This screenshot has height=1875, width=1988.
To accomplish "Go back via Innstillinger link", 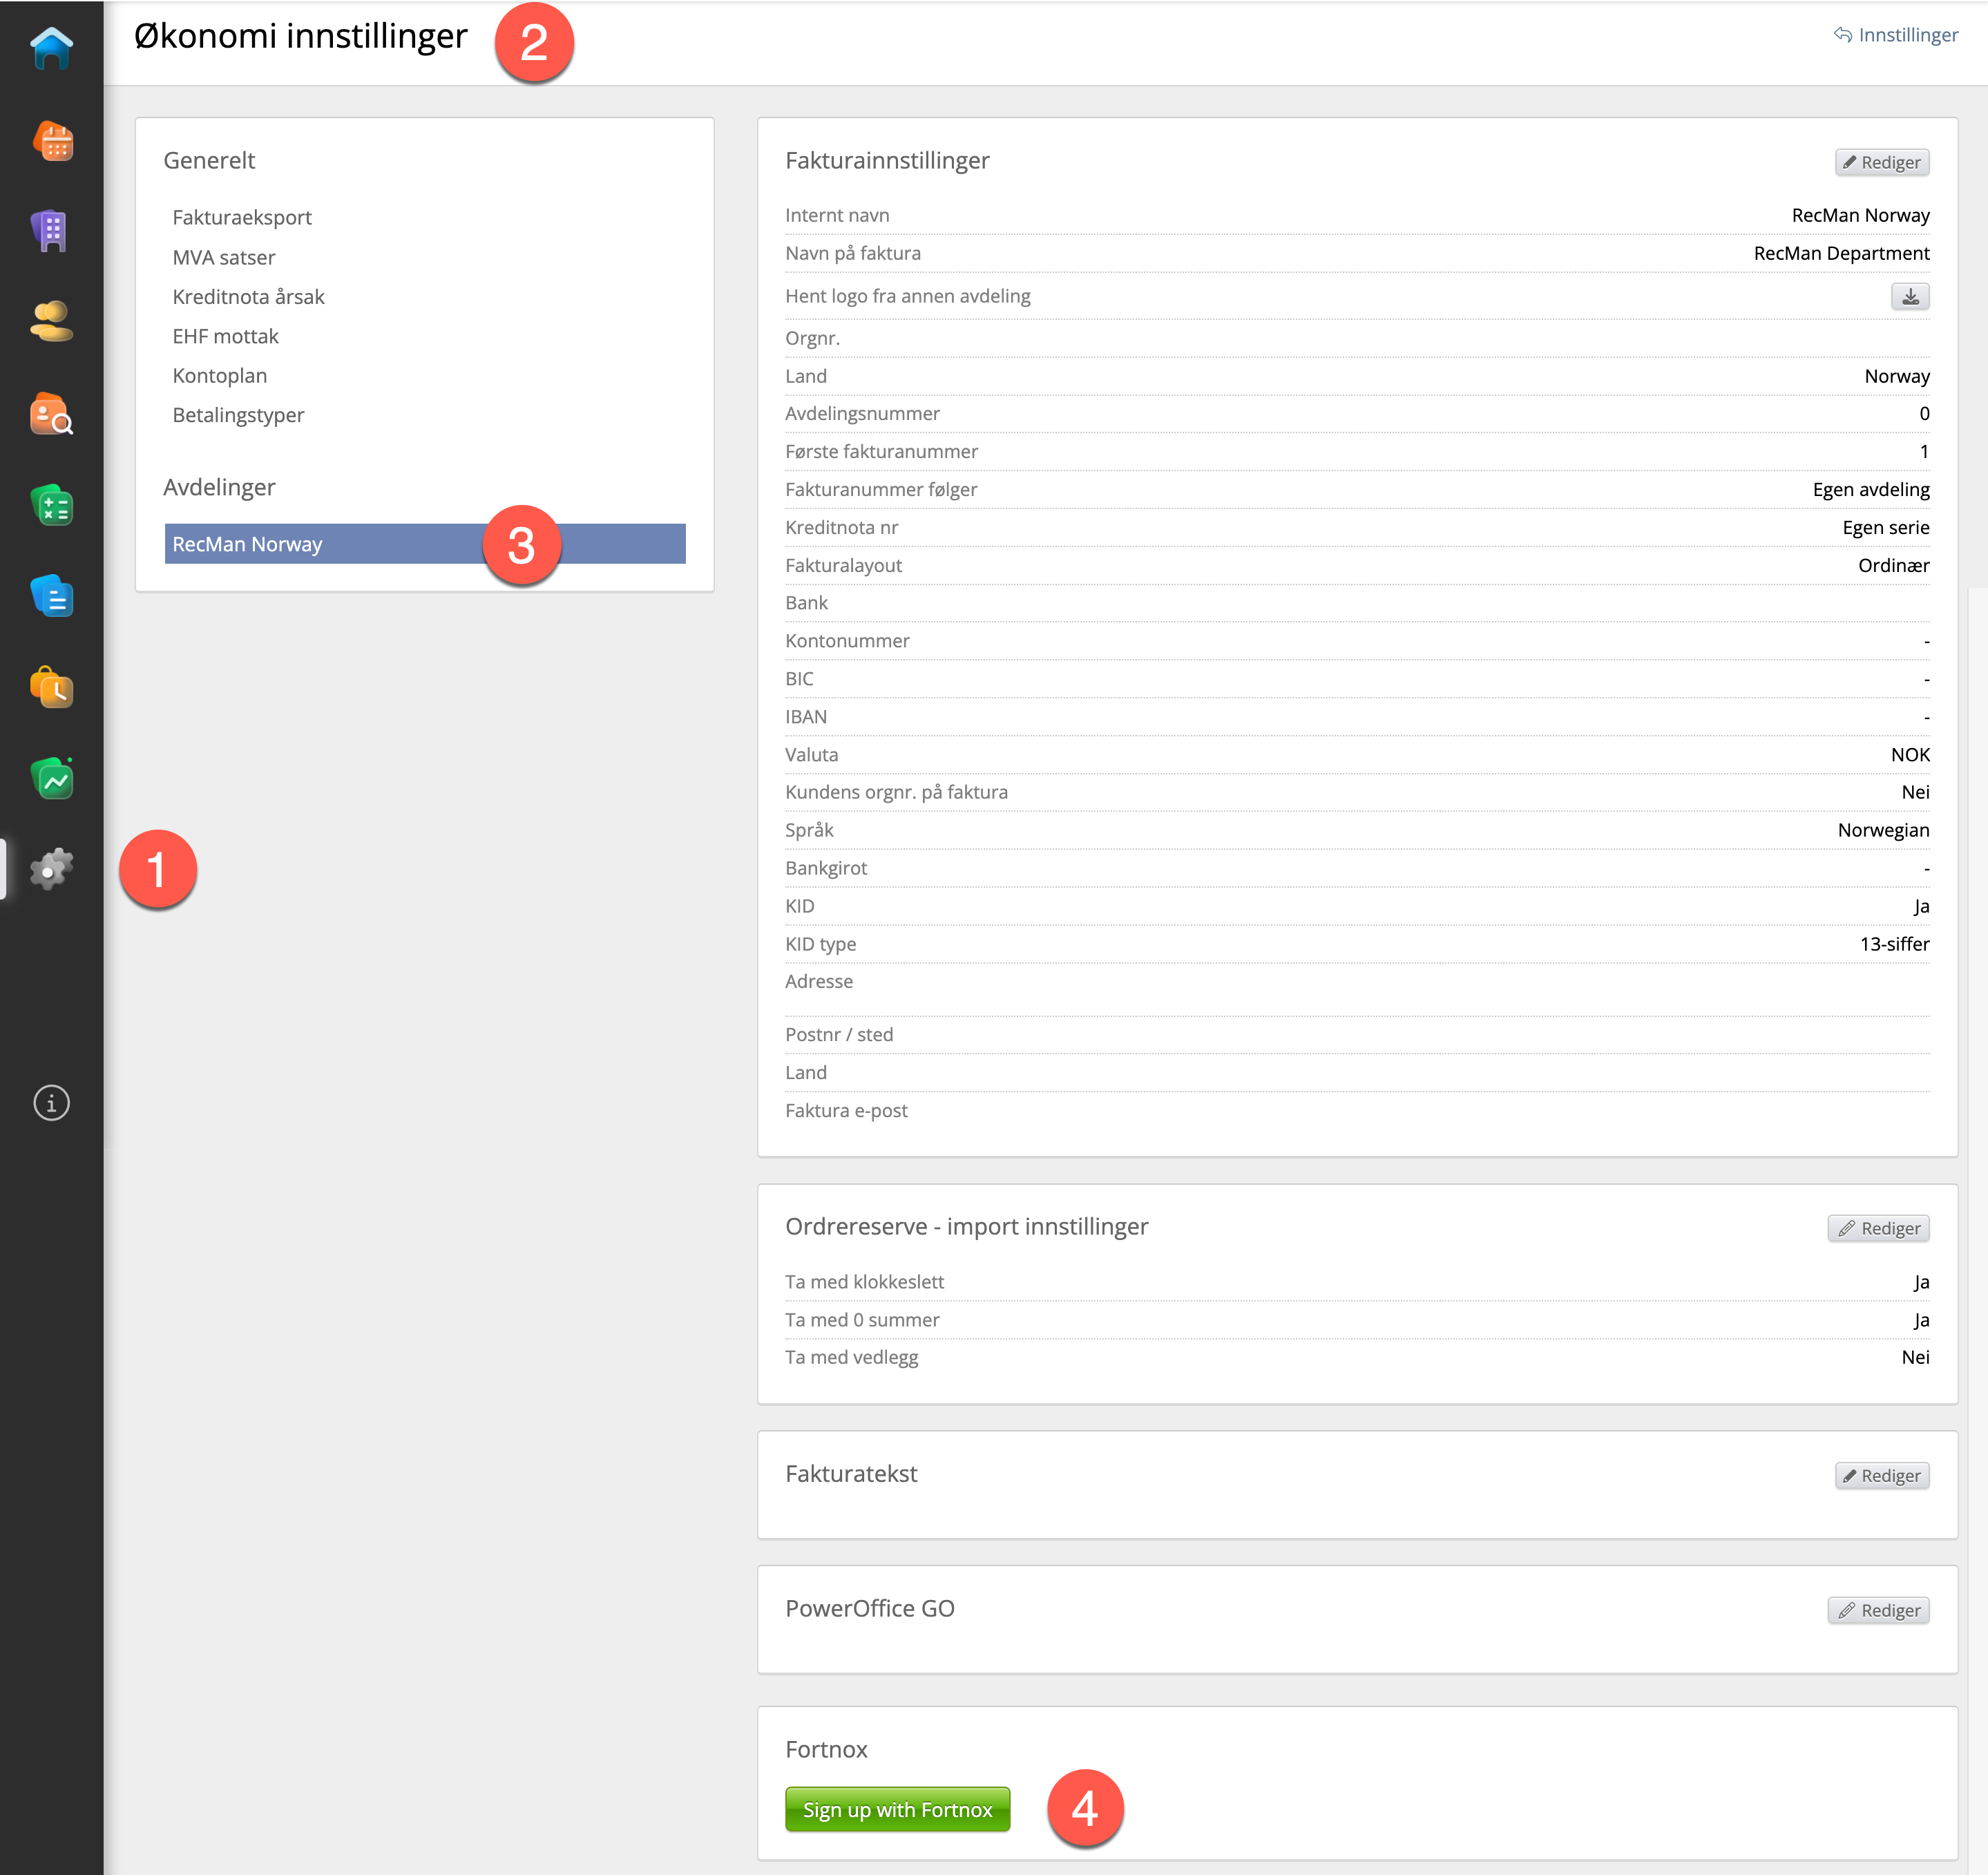I will (x=1895, y=35).
